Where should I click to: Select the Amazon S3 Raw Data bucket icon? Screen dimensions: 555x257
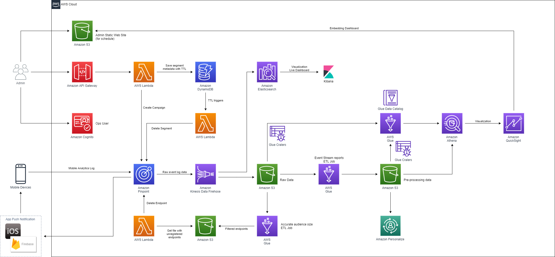pos(267,174)
